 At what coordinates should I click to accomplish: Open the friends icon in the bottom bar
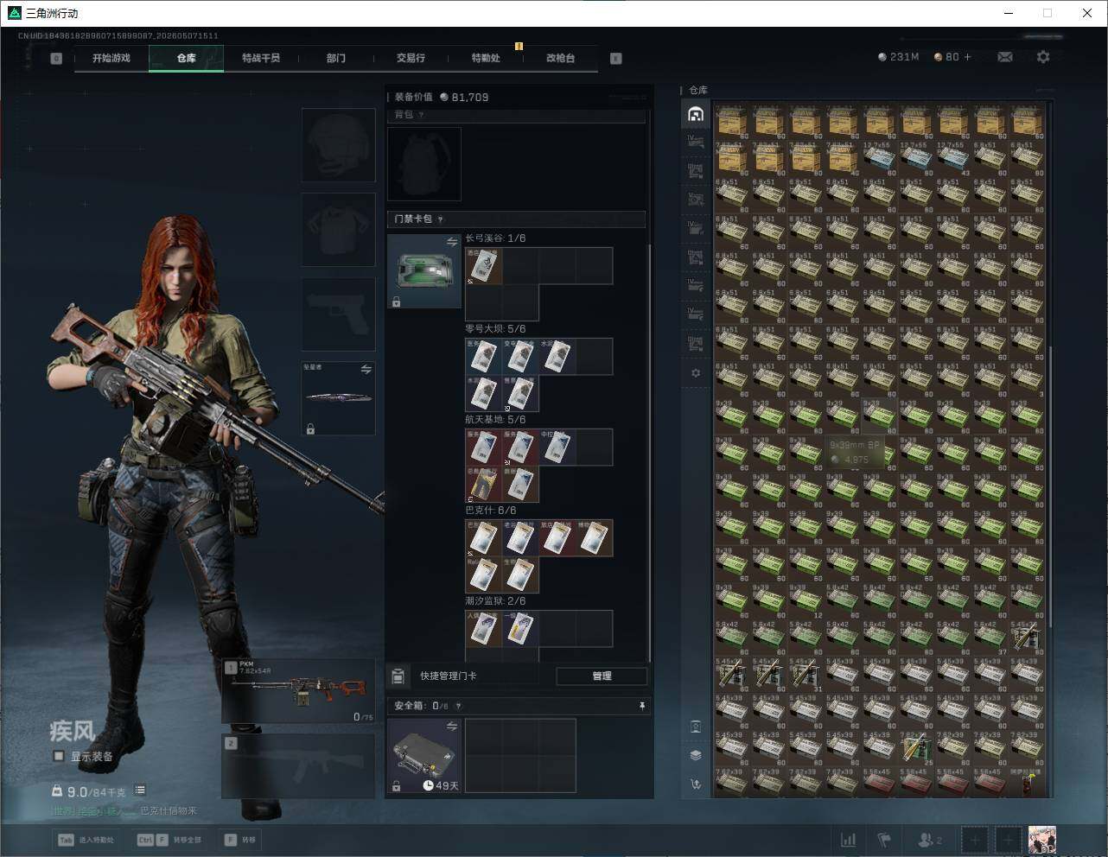[930, 840]
